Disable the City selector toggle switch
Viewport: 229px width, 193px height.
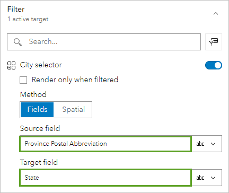(x=214, y=65)
